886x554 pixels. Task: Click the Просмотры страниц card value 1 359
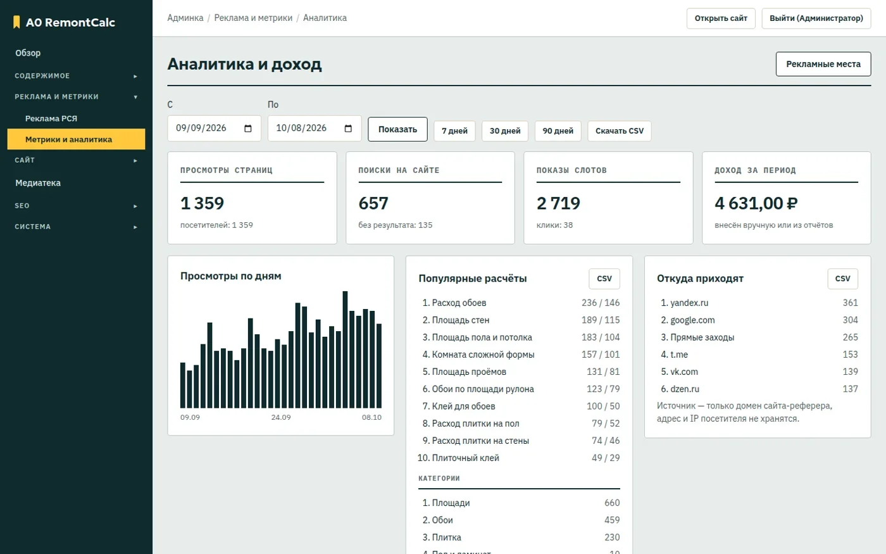(202, 203)
